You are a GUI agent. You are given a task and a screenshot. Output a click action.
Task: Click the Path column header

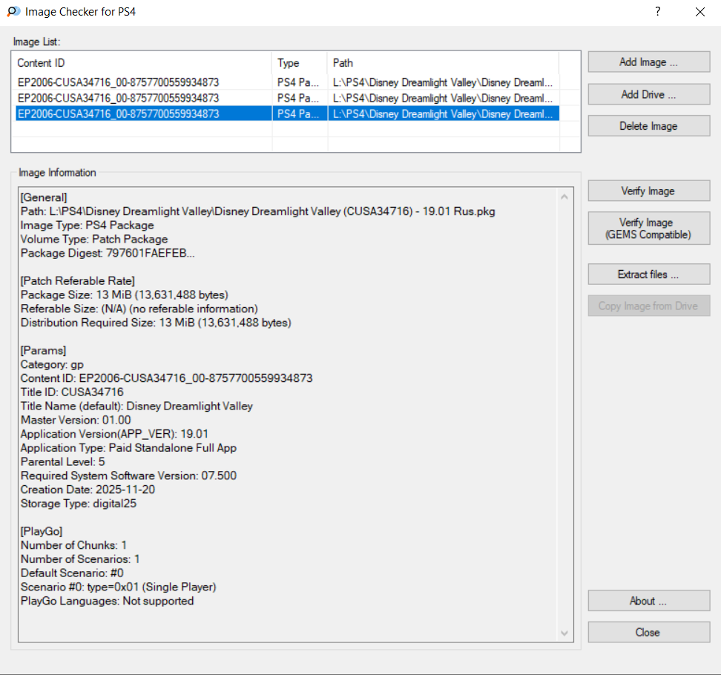[x=442, y=63]
